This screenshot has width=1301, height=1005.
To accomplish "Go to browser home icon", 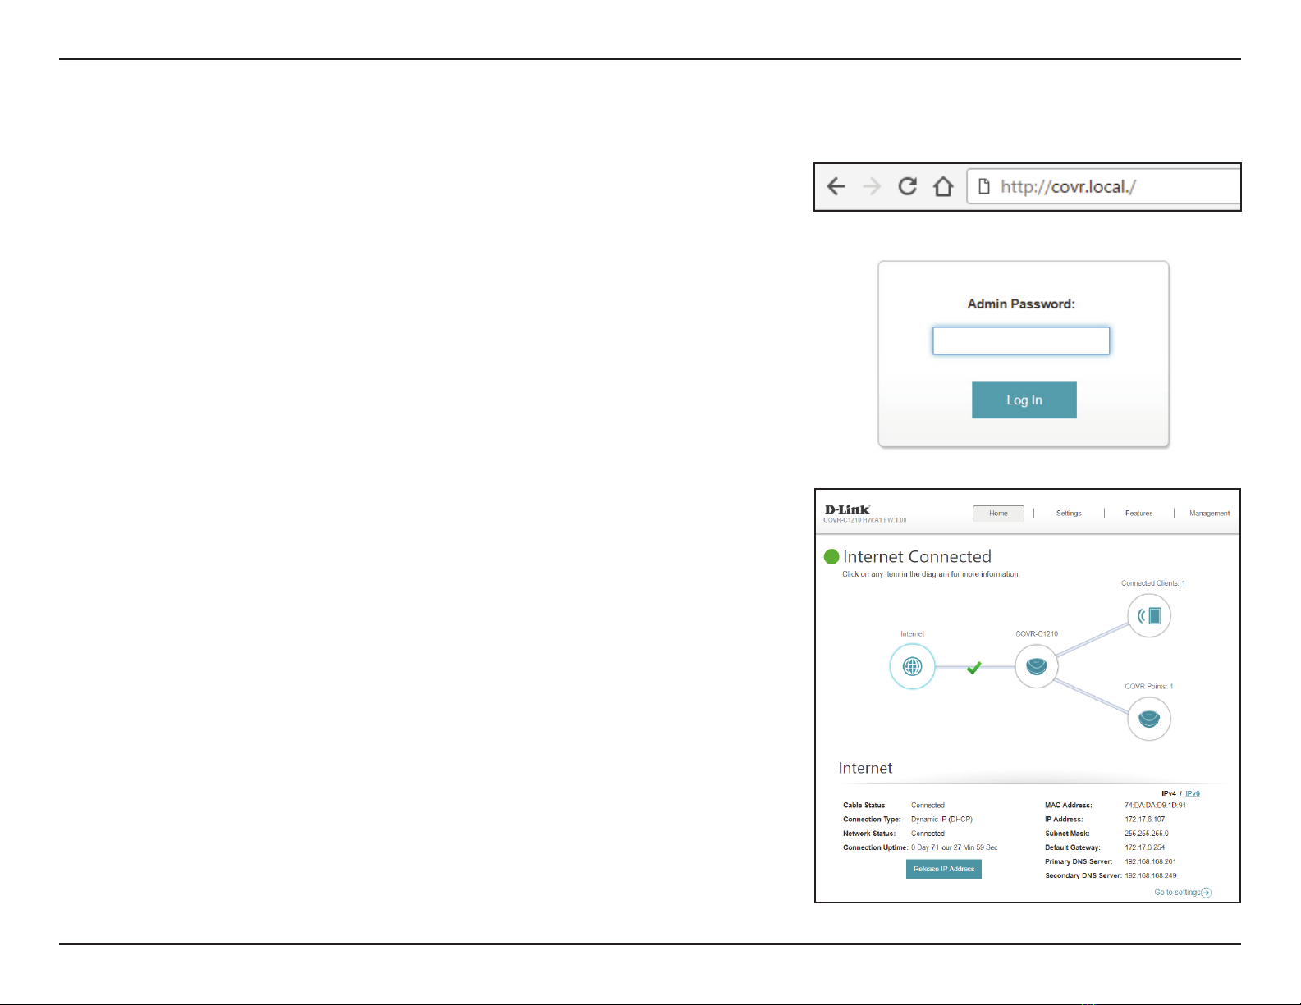I will pyautogui.click(x=943, y=187).
